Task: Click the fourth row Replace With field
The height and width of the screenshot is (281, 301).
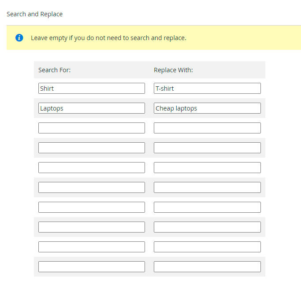Action: [x=207, y=148]
